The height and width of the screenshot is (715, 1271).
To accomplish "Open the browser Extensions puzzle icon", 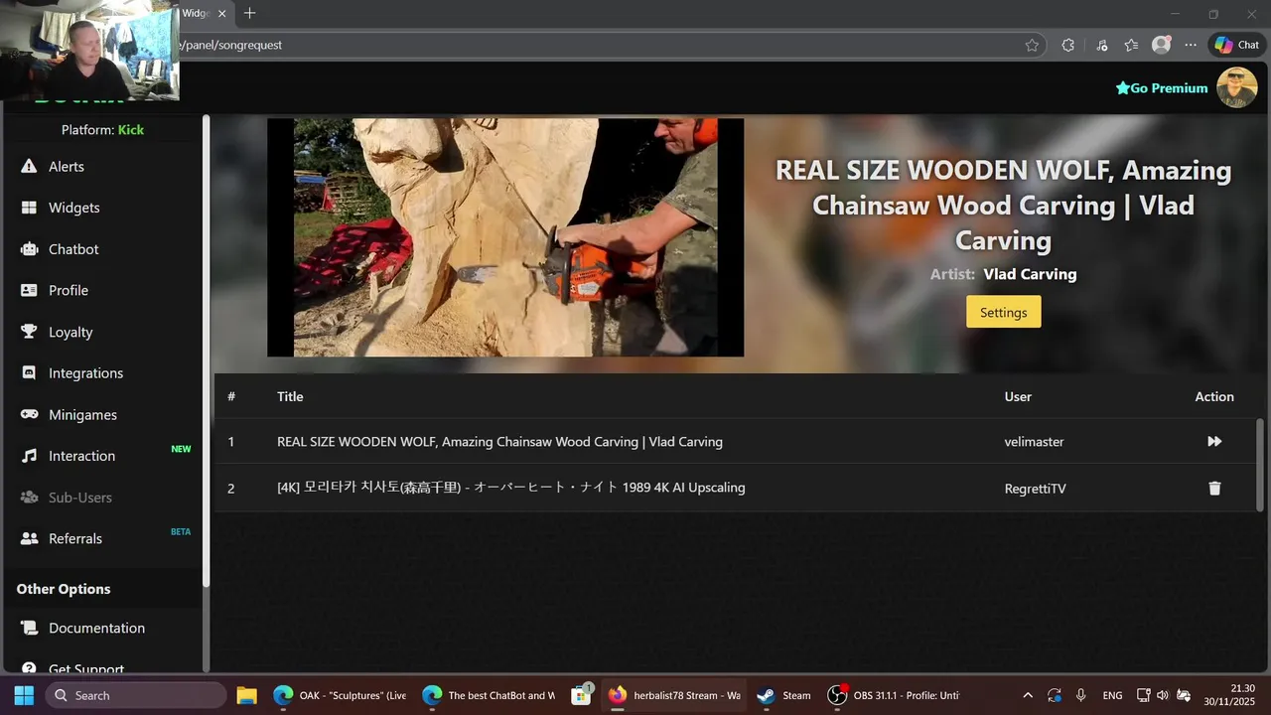I will [x=1068, y=45].
